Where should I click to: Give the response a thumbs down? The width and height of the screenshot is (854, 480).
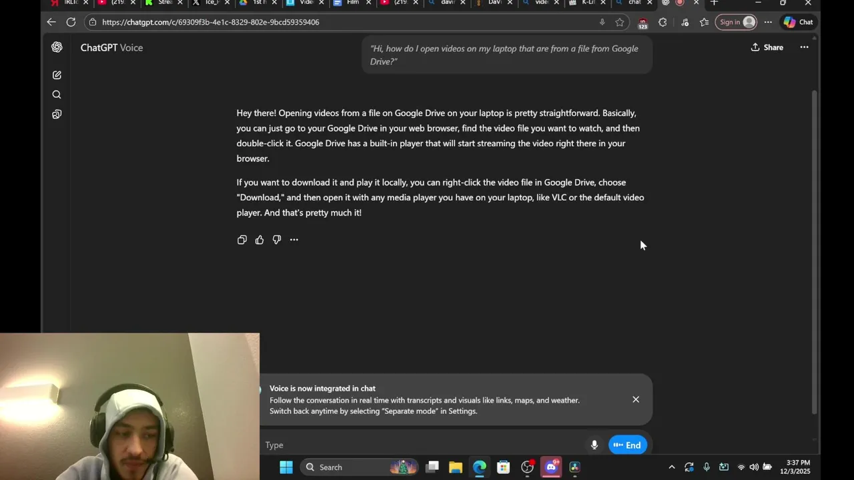[277, 240]
